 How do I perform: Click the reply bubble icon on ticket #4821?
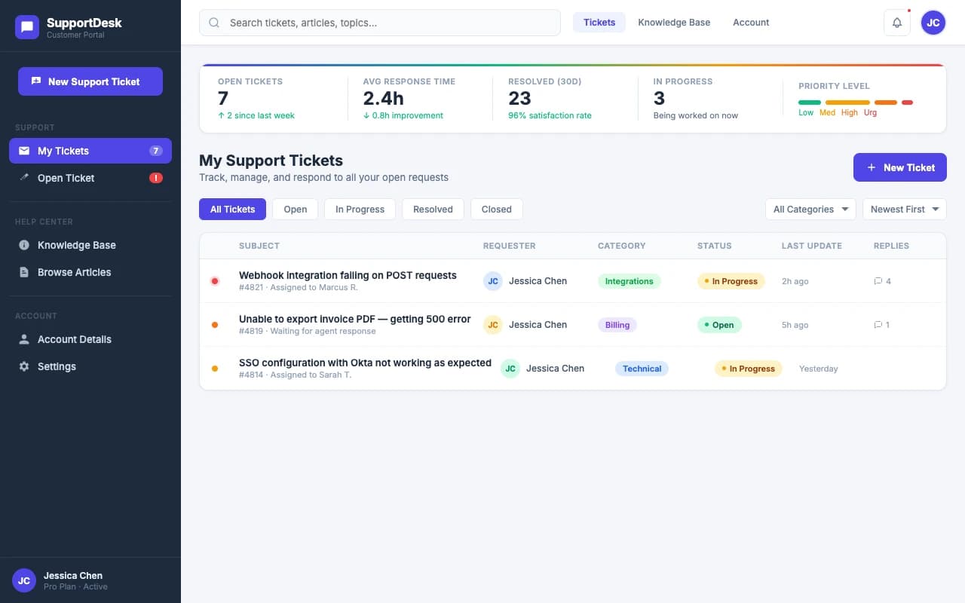point(878,280)
